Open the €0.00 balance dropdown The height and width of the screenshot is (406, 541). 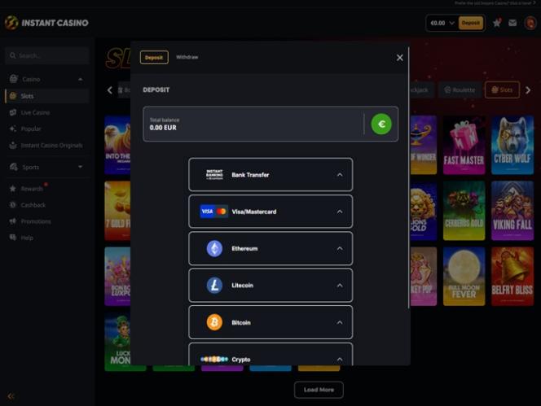(442, 23)
